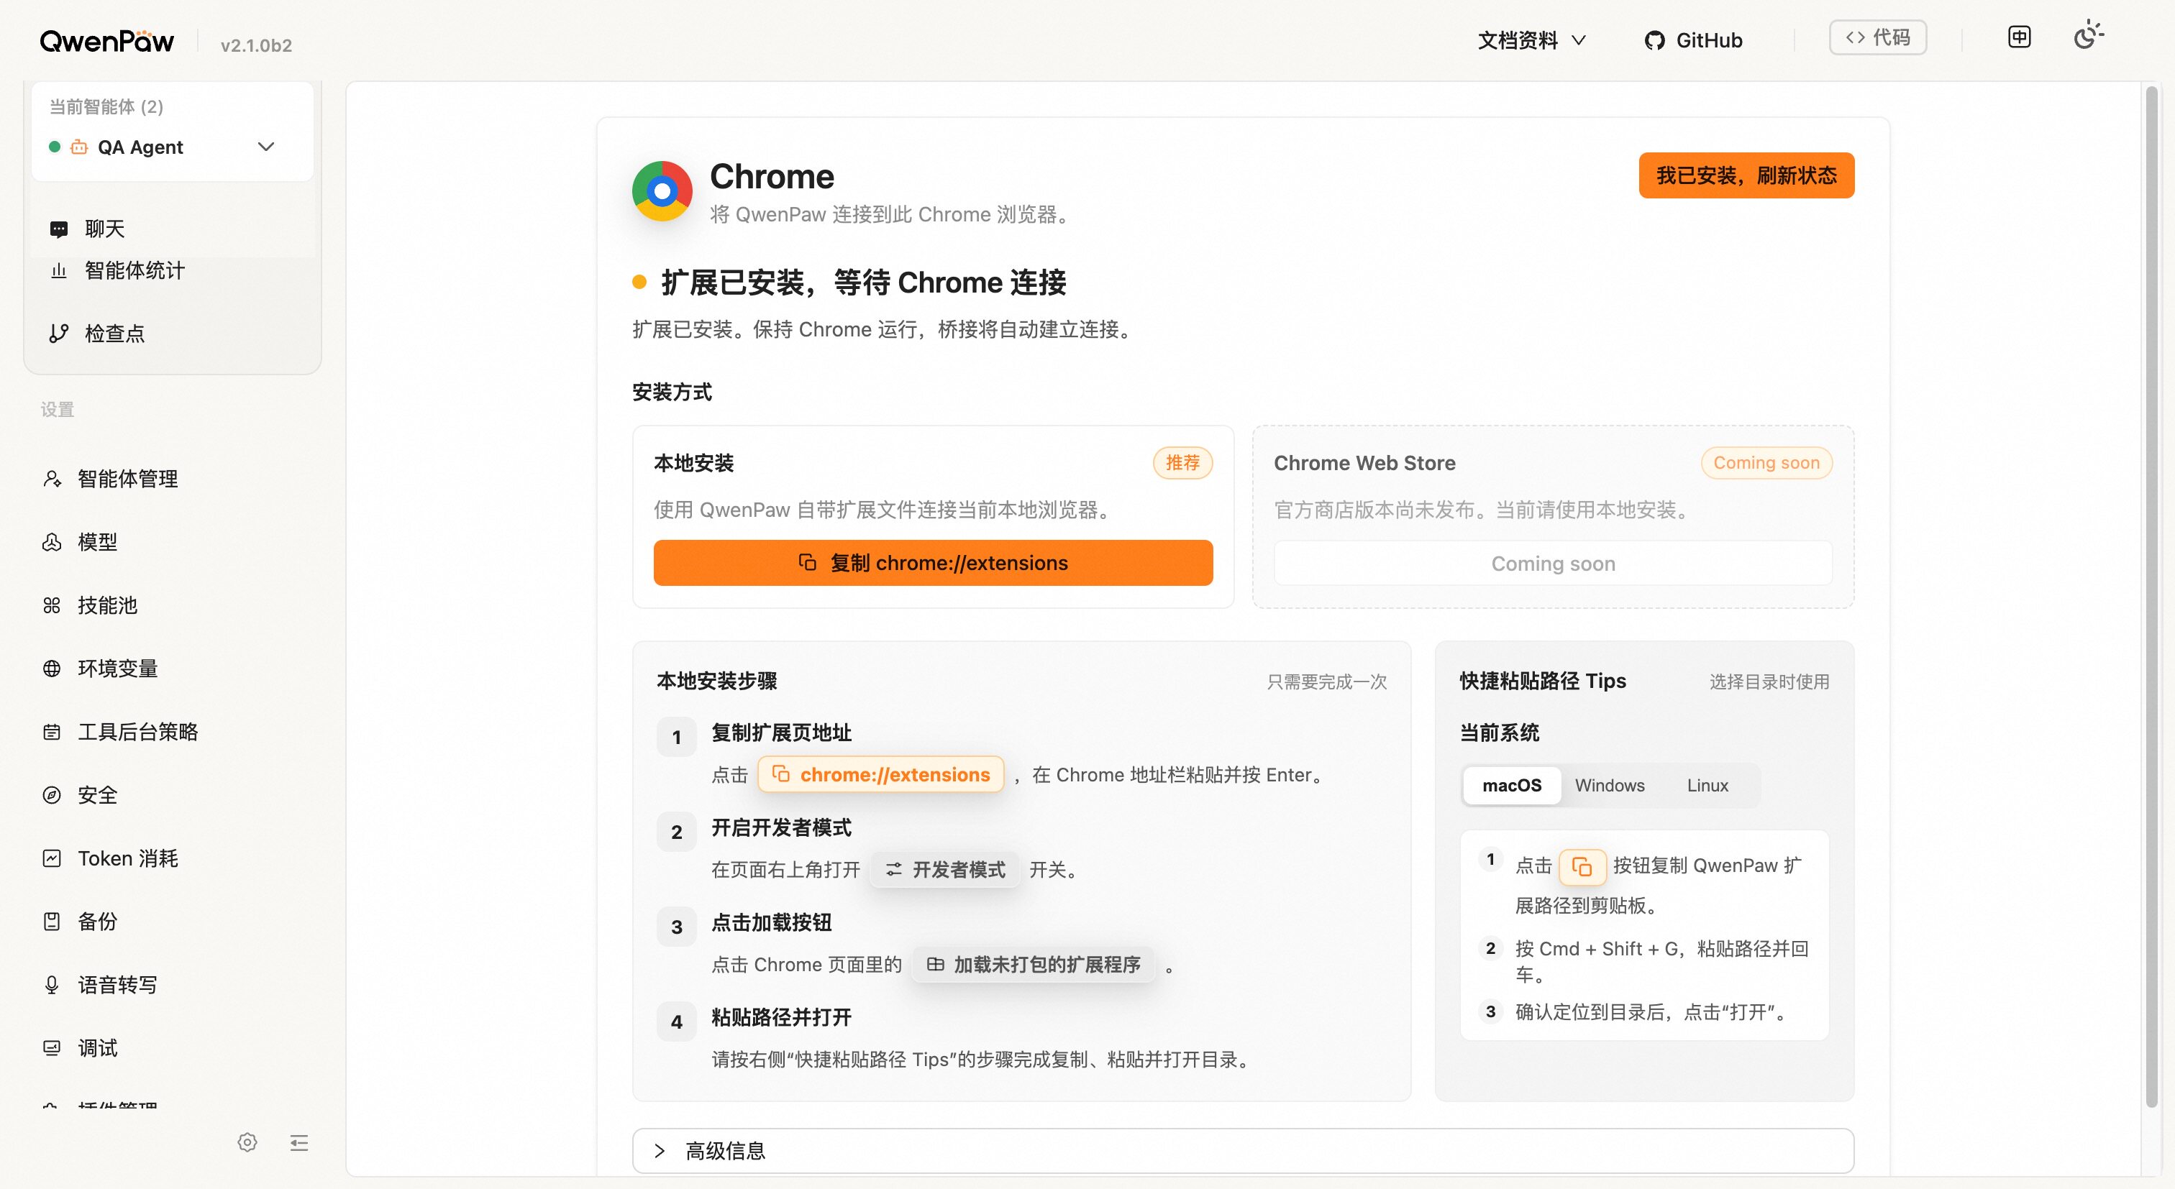This screenshot has height=1189, width=2175.
Task: Open 智能体管理 settings
Action: [172, 479]
